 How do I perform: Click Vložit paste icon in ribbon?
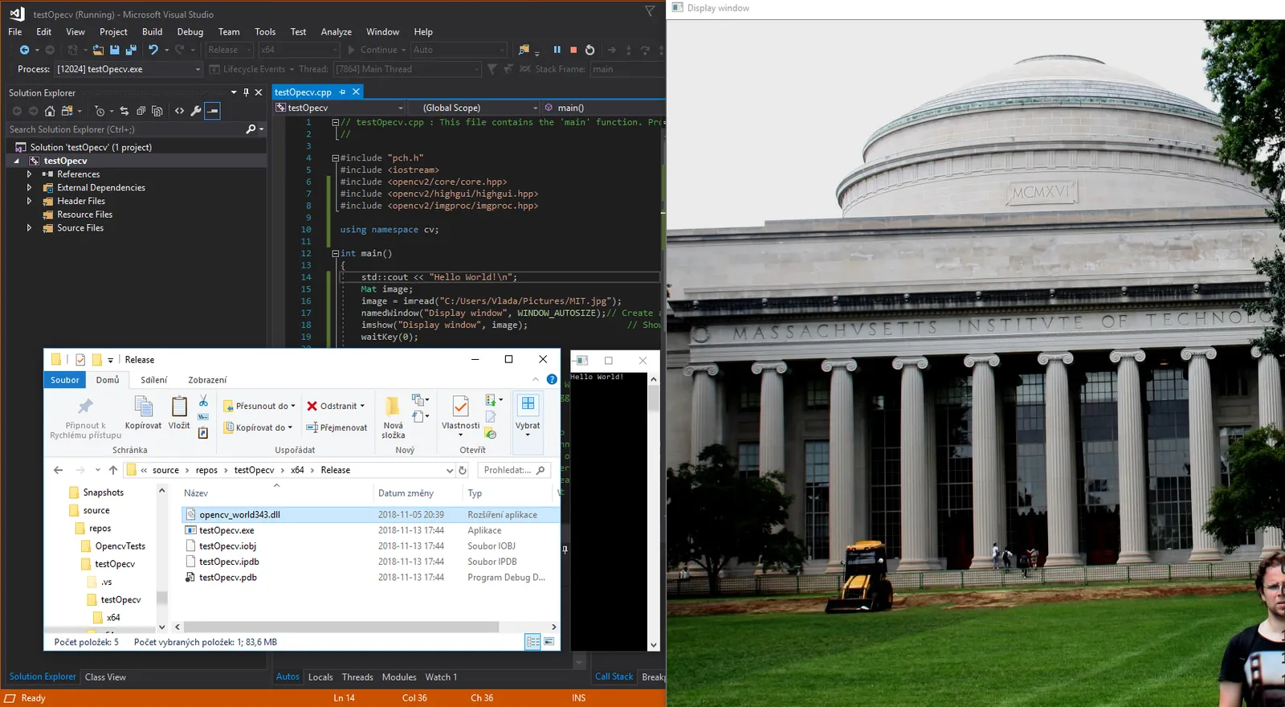179,413
